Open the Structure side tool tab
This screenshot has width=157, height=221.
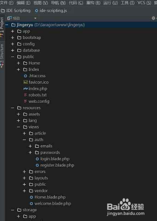(x=2, y=56)
